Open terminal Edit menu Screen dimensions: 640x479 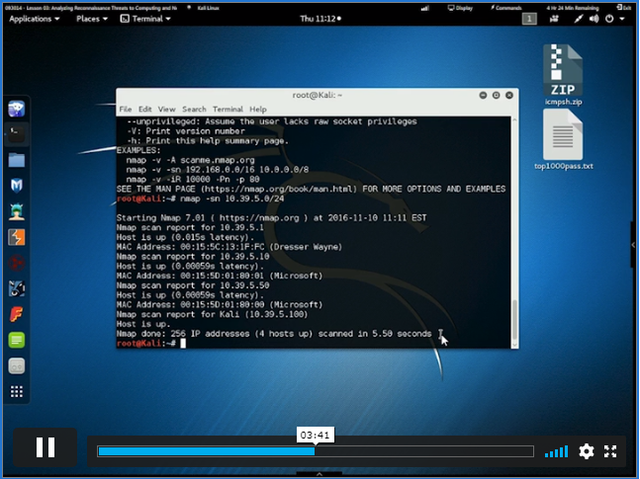pyautogui.click(x=144, y=110)
